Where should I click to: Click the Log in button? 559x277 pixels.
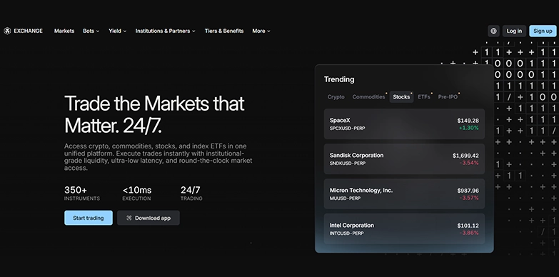coord(514,31)
